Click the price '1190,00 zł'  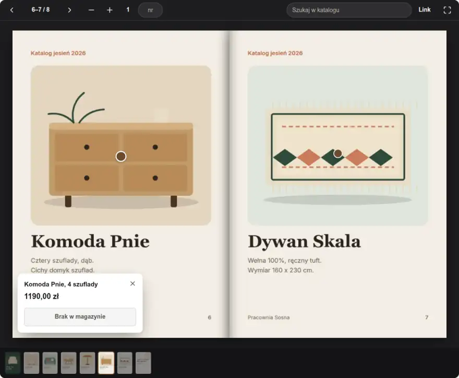pyautogui.click(x=42, y=296)
